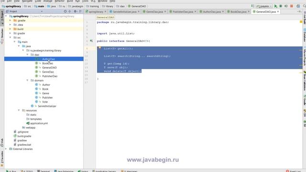Close the BookDao.java tab
Screen dimensions: 306x172
[x=249, y=11]
